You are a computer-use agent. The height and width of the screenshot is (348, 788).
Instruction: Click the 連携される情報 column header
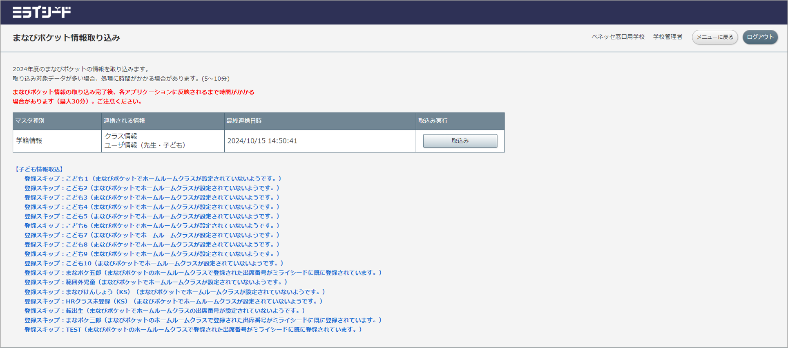[x=124, y=121]
